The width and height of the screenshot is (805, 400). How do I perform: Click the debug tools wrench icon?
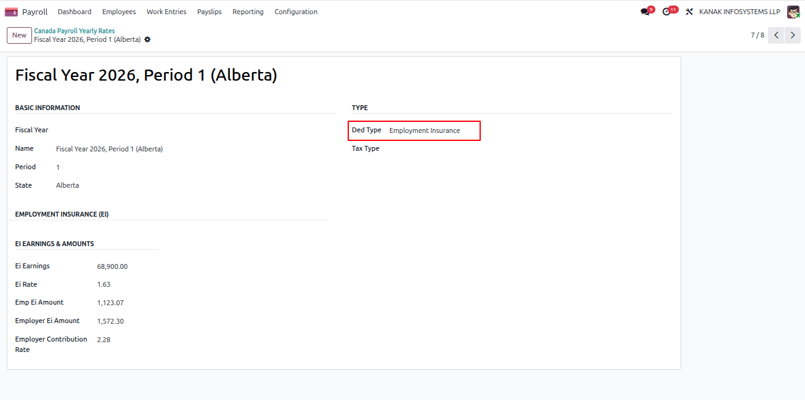[x=690, y=12]
